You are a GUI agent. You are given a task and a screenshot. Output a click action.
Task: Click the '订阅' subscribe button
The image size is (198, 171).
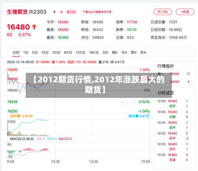(x=163, y=12)
